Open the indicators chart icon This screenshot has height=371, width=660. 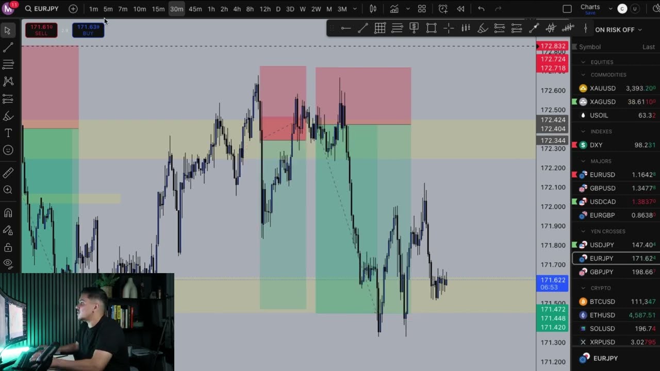coord(394,9)
